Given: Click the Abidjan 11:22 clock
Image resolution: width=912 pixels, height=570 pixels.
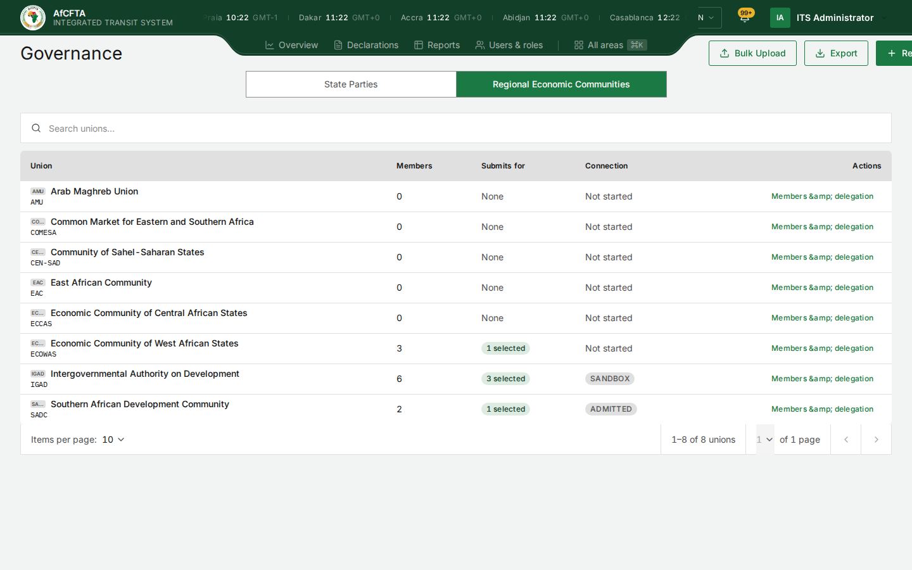Looking at the screenshot, I should coord(546,18).
